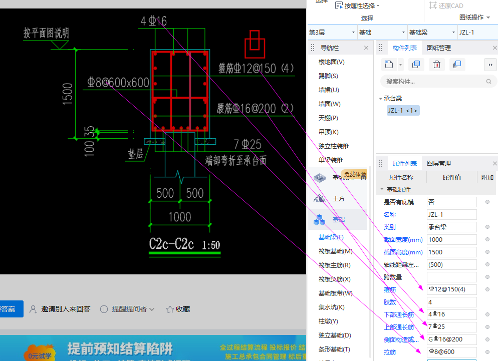
Task: Open the 基础 category cubes icon
Action: point(320,220)
